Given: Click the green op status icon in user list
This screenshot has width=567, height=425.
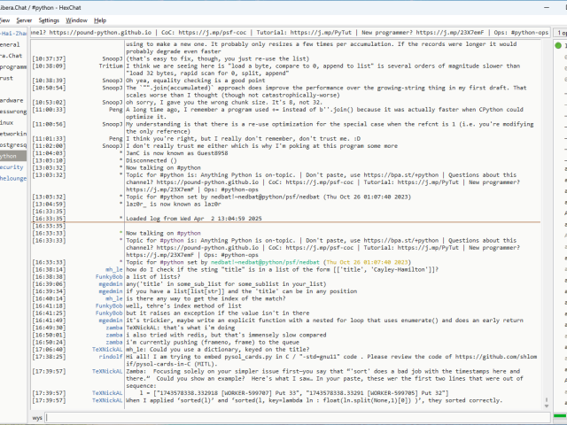Looking at the screenshot, I should point(557,43).
